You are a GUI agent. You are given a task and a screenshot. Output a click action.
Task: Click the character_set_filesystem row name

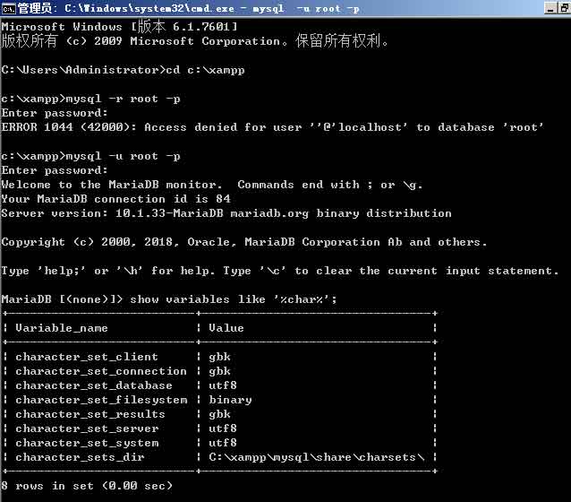pyautogui.click(x=101, y=400)
